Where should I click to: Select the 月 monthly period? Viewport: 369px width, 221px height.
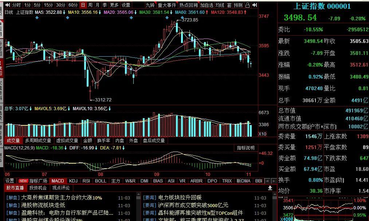(x=97, y=5)
